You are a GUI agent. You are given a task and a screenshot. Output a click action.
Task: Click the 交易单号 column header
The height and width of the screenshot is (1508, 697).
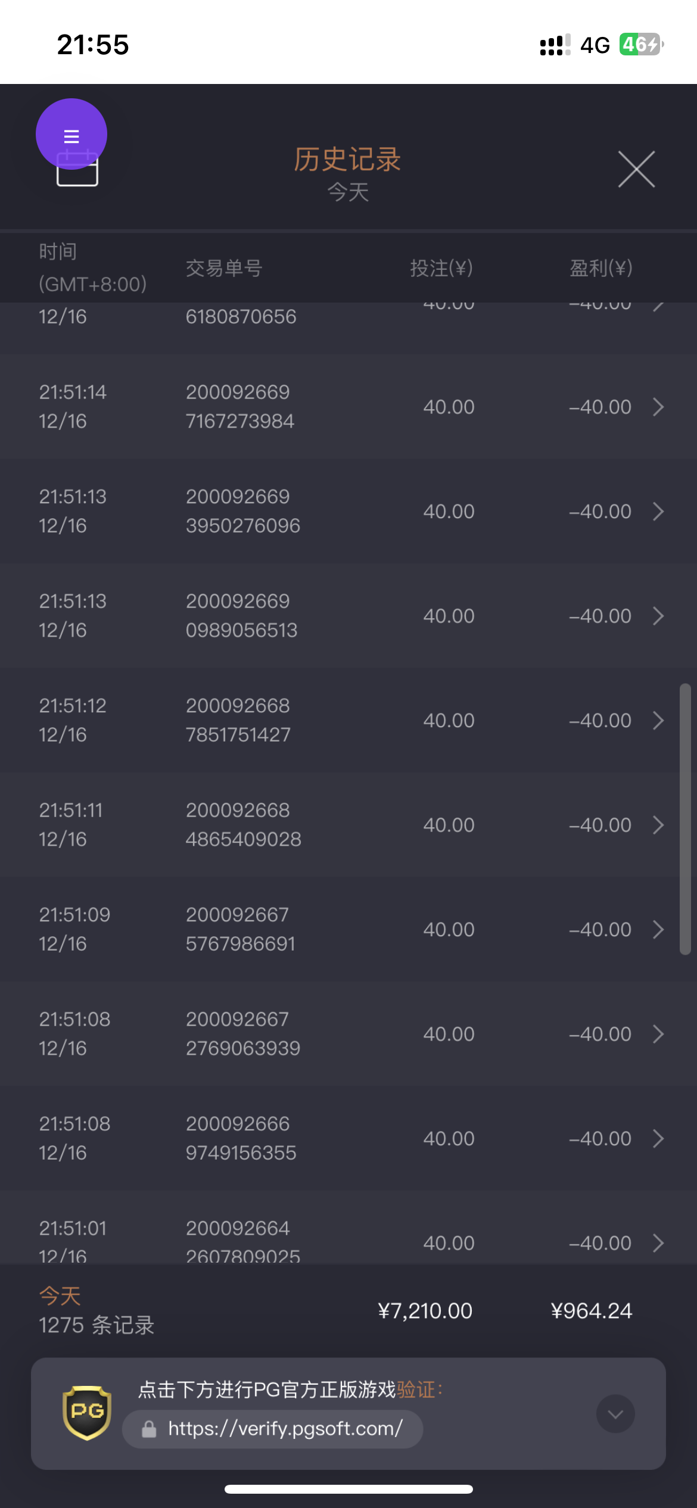(224, 268)
